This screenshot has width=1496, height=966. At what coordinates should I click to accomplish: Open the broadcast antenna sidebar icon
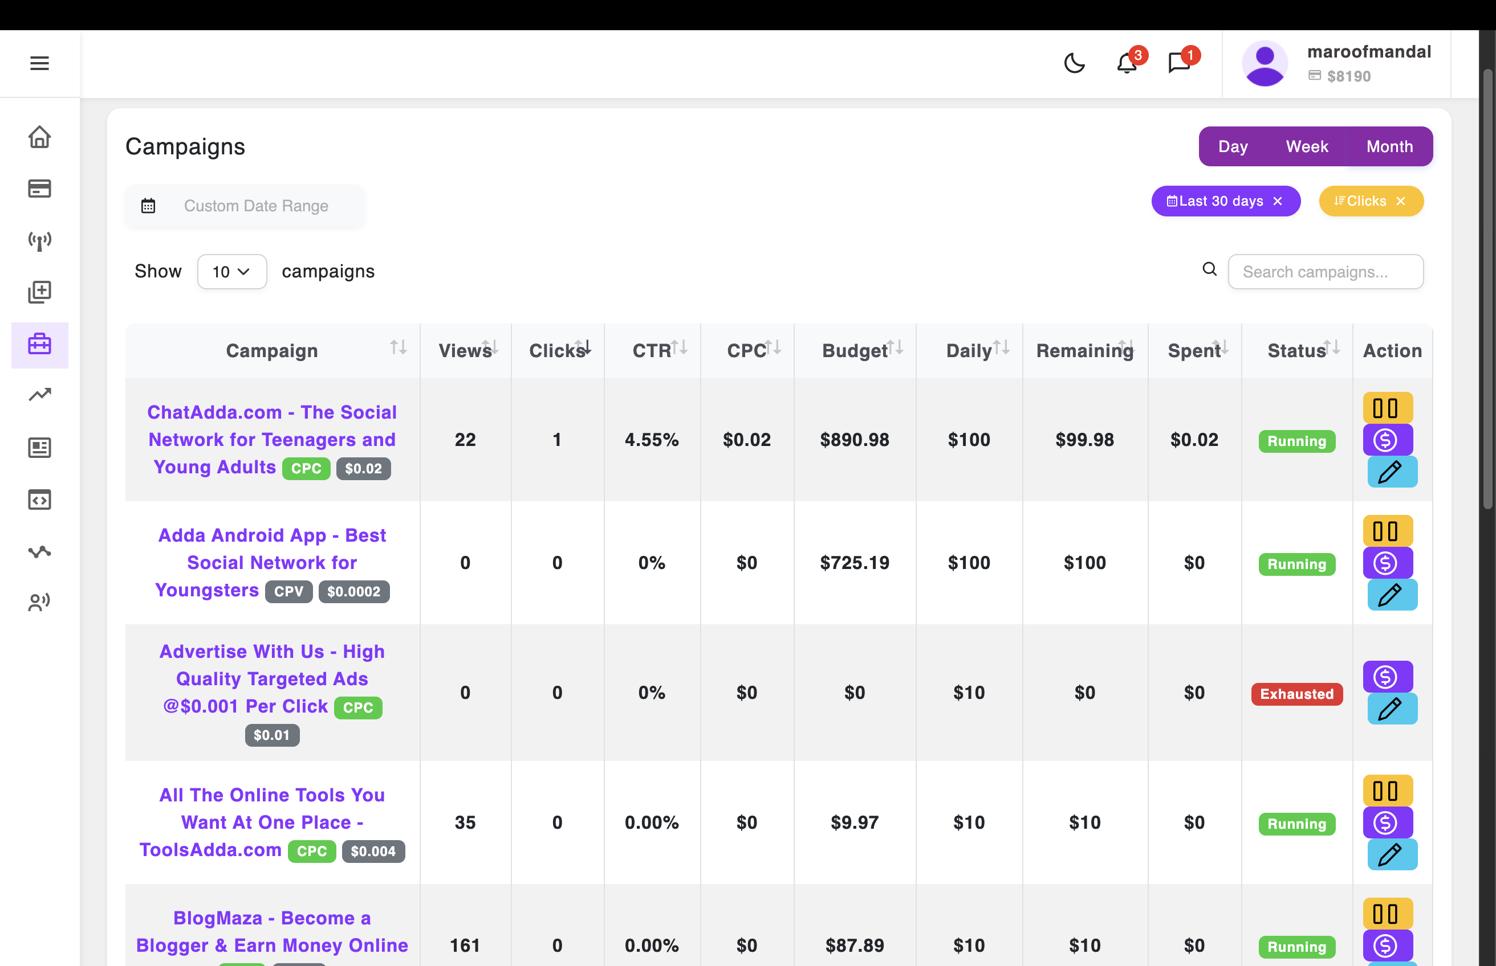pos(39,240)
